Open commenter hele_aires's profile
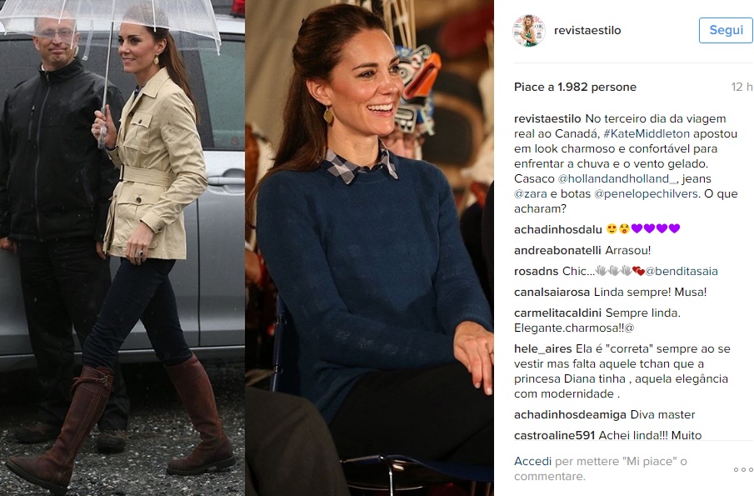Screen dimensions: 754x496 click(543, 348)
